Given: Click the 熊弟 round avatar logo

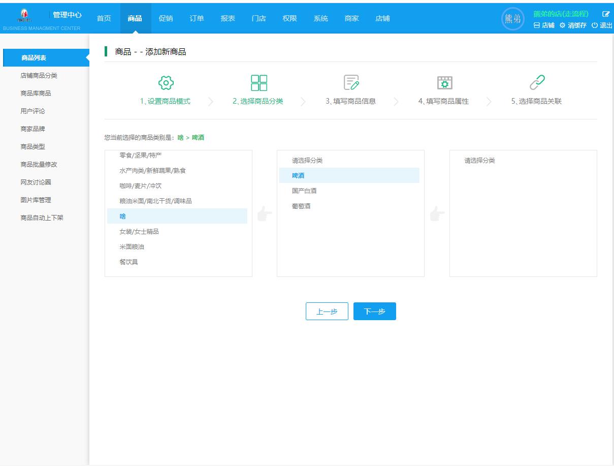Looking at the screenshot, I should 512,19.
